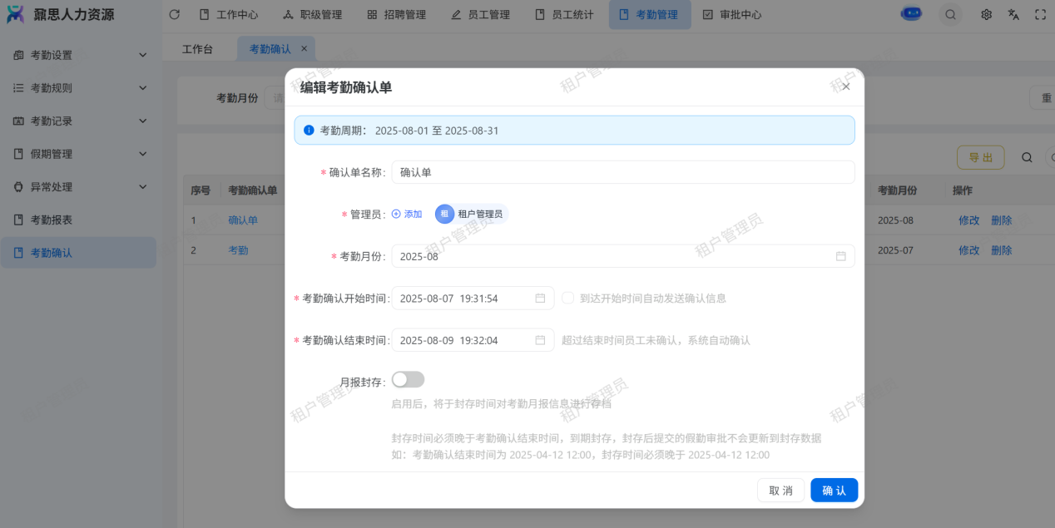Click the language translation icon
Viewport: 1055px width, 528px height.
(1013, 14)
